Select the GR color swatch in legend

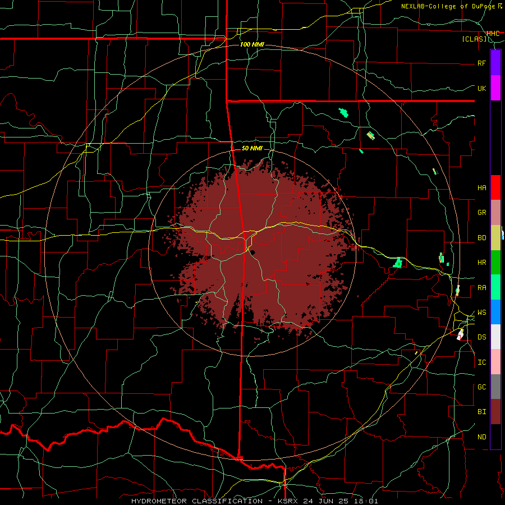point(495,213)
